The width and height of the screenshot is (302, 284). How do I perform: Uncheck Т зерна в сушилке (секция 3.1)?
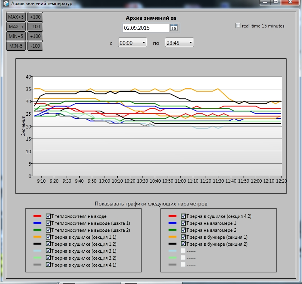[48, 251]
